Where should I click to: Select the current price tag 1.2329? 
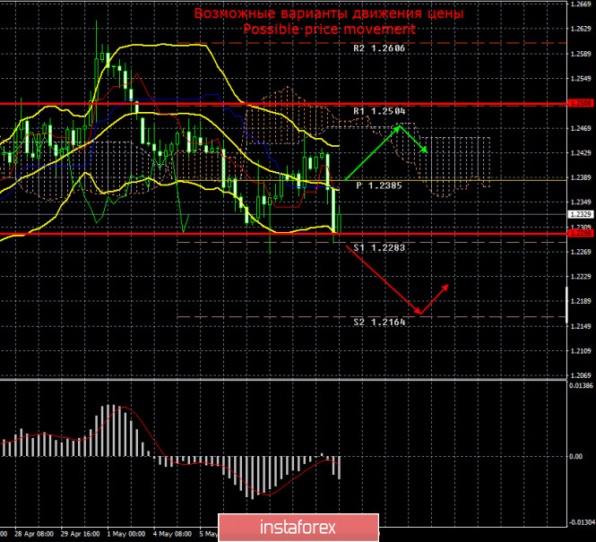[x=581, y=215]
